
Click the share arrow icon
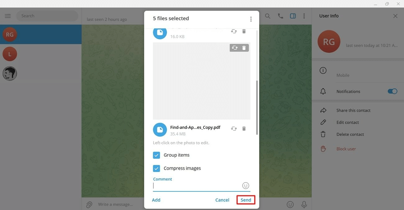(x=323, y=110)
